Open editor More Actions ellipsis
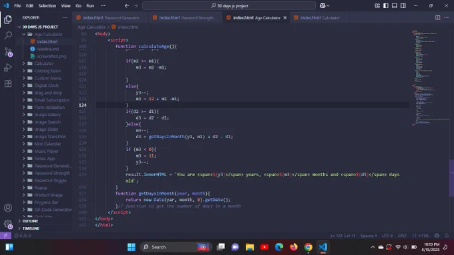Viewport: 454px width, 255px height. click(x=446, y=17)
